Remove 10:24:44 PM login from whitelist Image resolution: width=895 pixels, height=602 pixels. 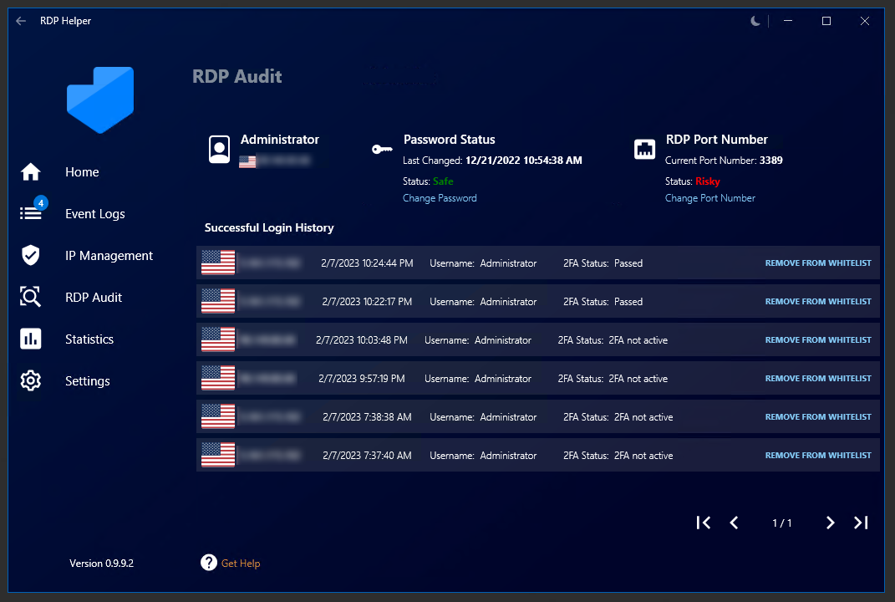tap(817, 263)
